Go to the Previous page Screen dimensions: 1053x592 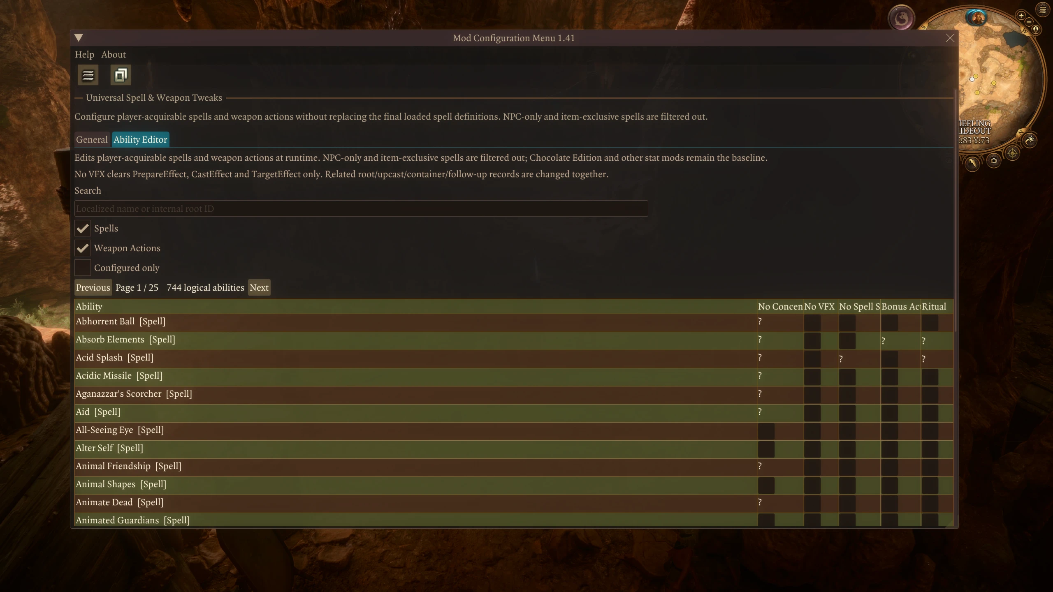(93, 288)
